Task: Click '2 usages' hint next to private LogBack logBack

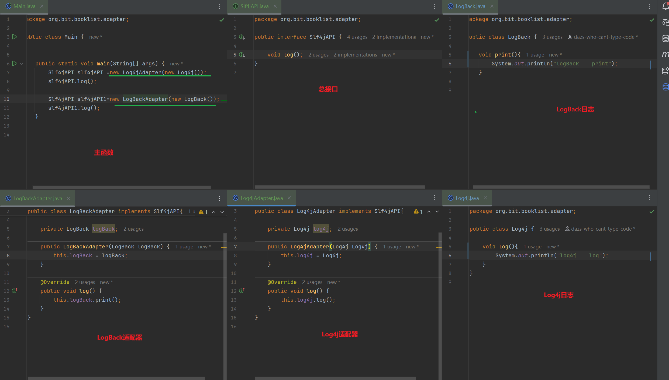Action: (x=133, y=229)
